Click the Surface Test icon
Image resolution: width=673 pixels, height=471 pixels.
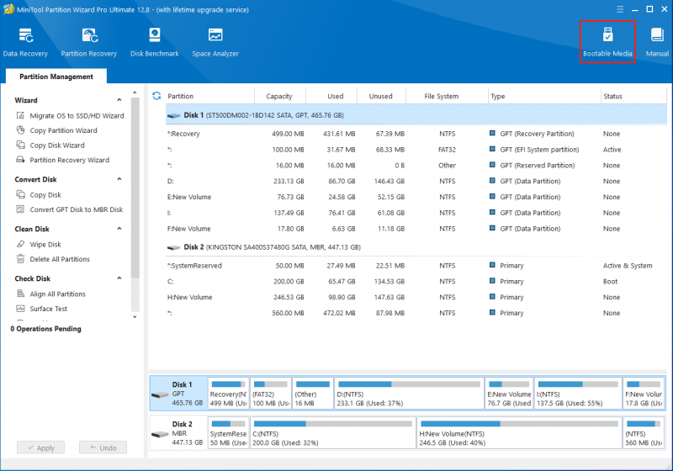pyautogui.click(x=20, y=309)
